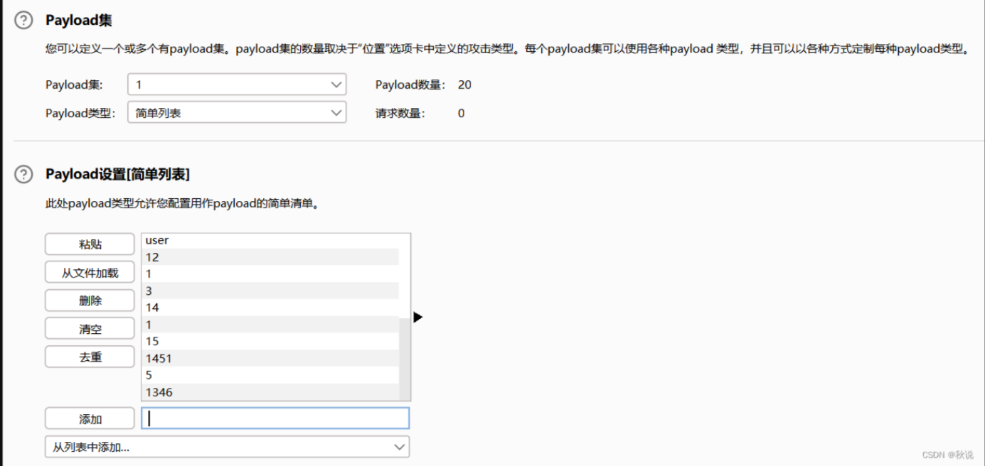Open the Payload类型 dropdown showing 简单列表

pyautogui.click(x=236, y=112)
